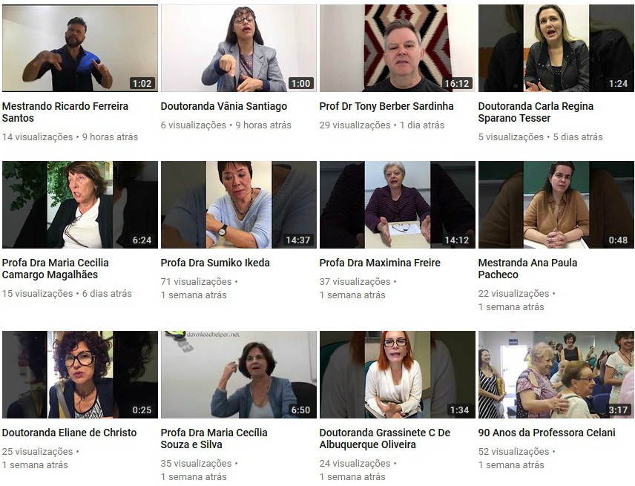Open thumbnail of Grassinete Albuquerque Oliveira video
Screen dimensions: 635x486
(398, 375)
